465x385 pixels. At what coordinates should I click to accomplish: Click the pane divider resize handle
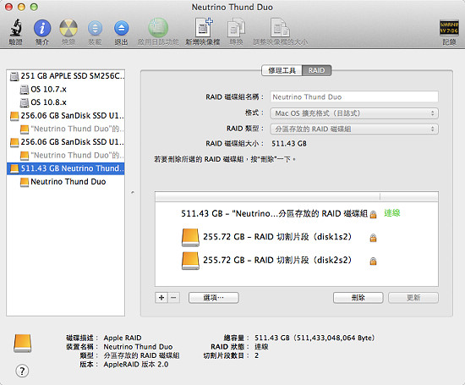coord(133,193)
